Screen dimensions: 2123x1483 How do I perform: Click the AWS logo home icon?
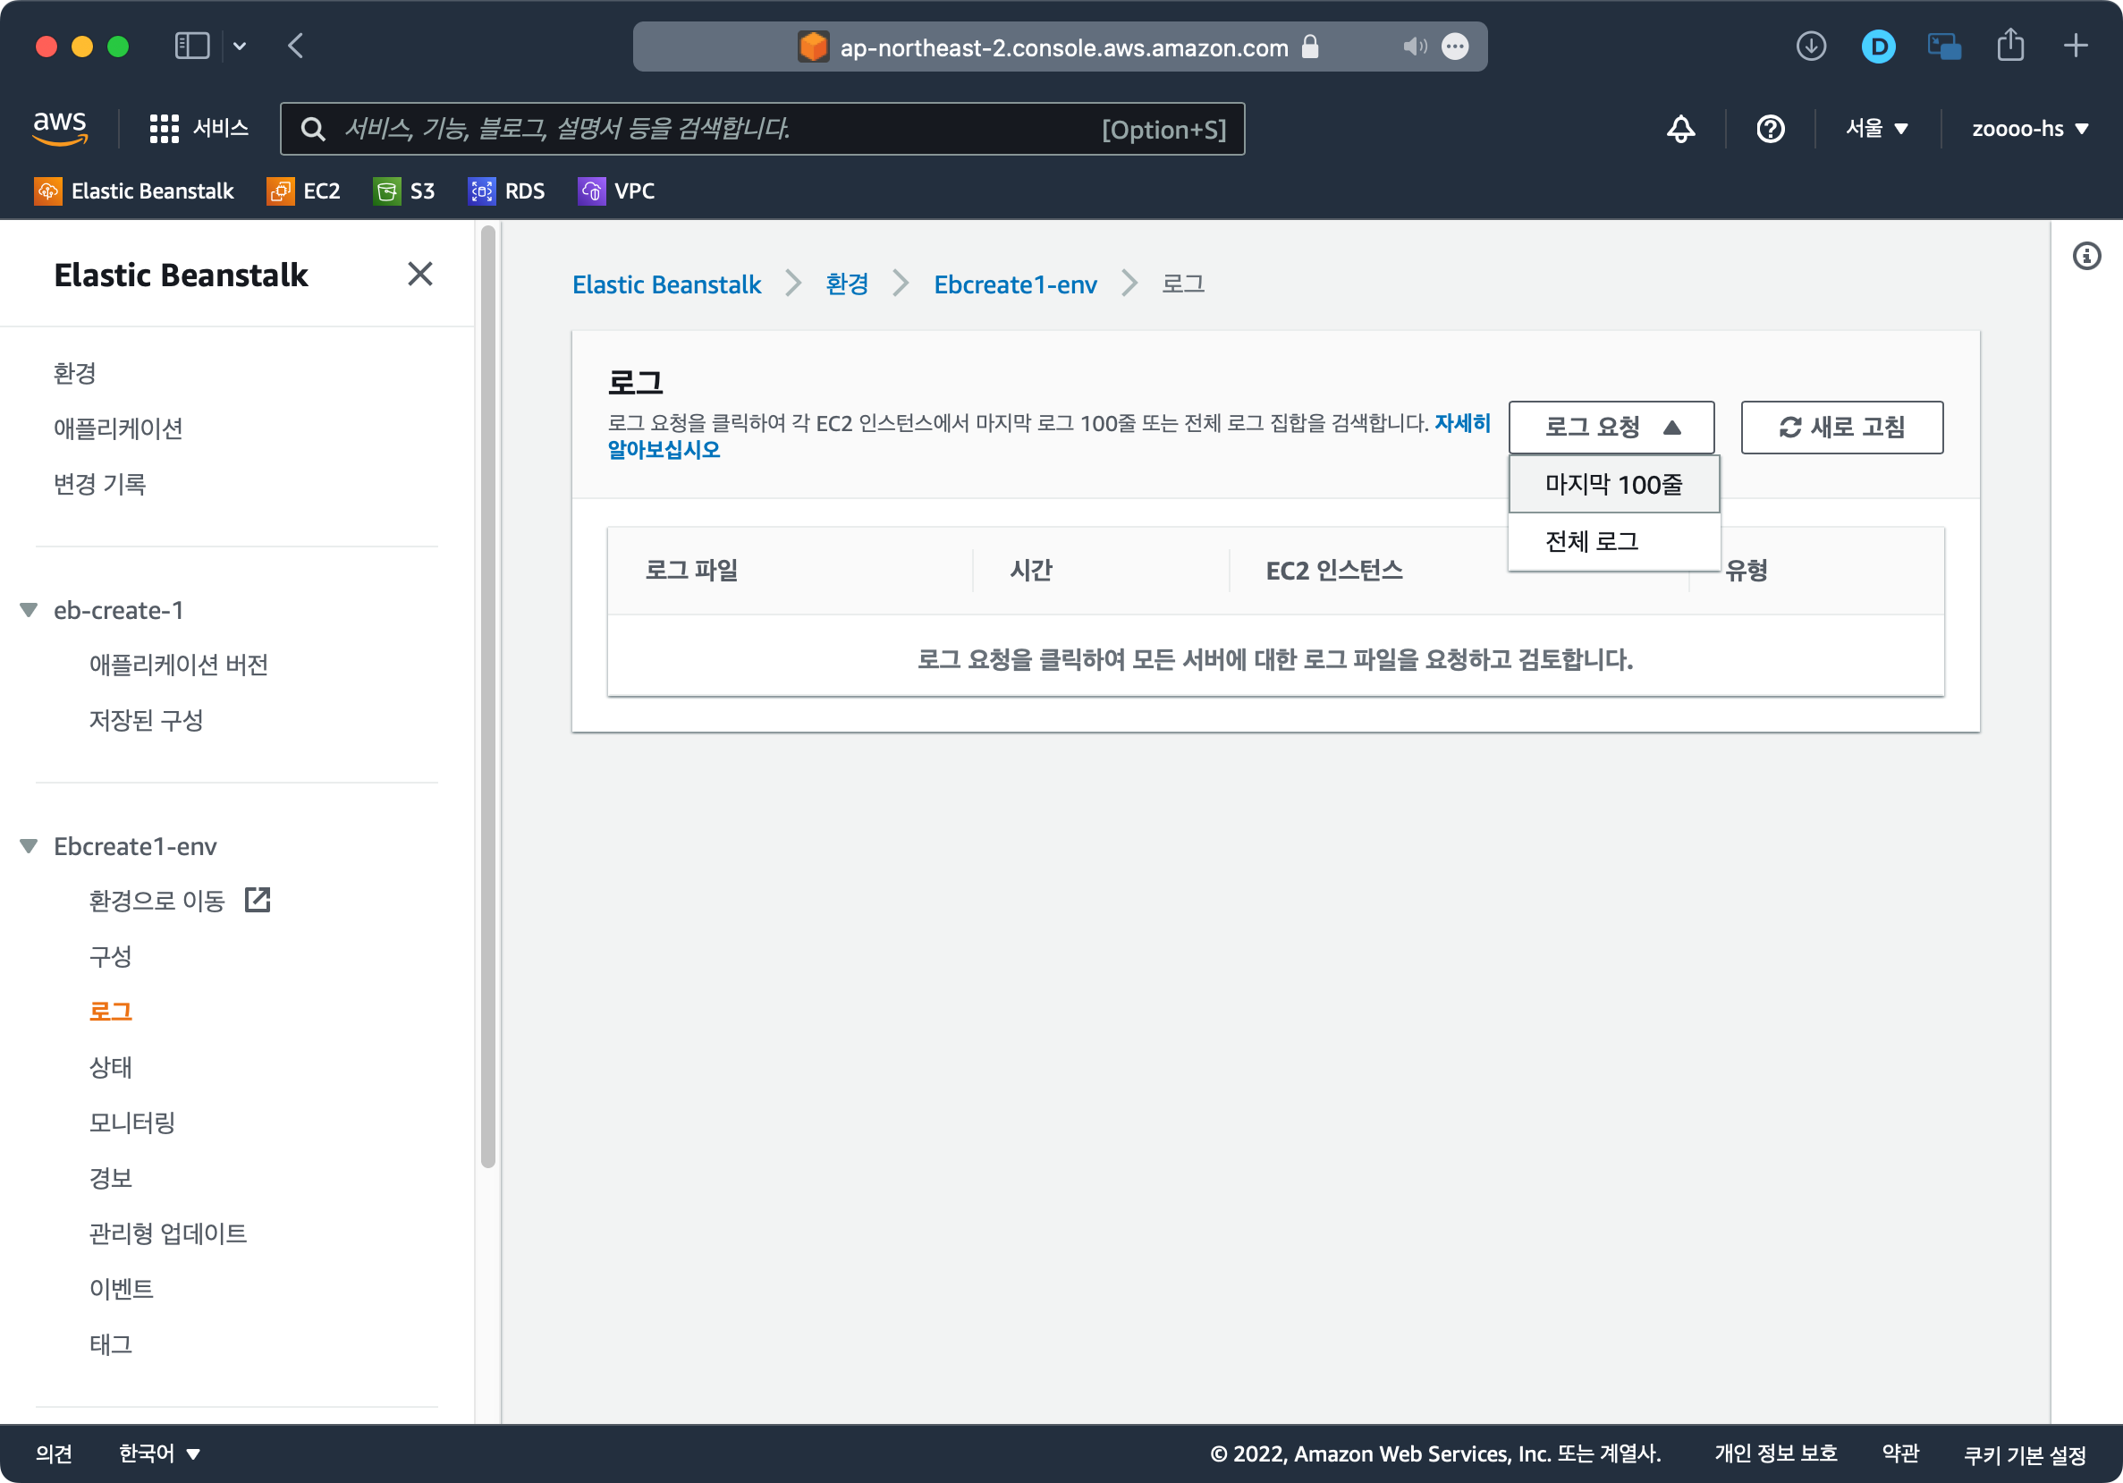(x=60, y=128)
